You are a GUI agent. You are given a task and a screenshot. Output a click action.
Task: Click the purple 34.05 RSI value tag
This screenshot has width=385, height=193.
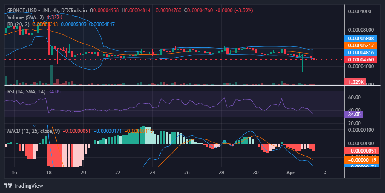(x=354, y=115)
